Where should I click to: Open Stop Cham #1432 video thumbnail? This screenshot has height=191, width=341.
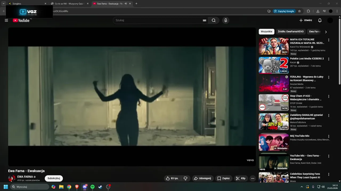tap(274, 103)
